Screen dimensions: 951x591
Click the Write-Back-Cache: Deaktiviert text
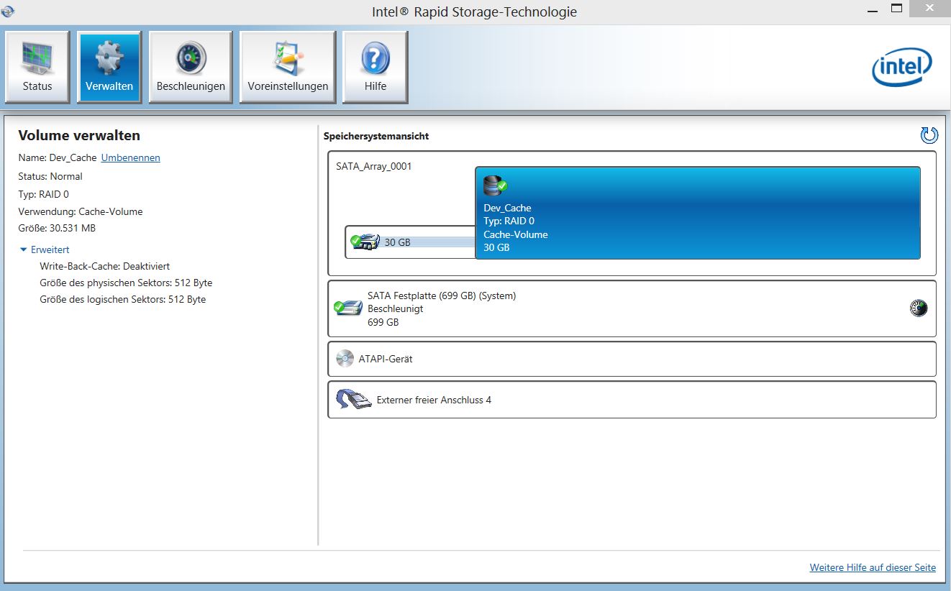(105, 266)
